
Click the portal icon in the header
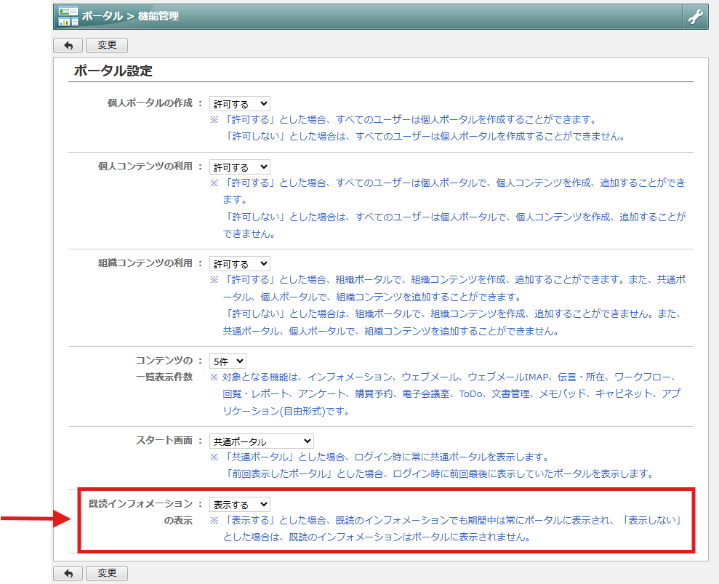[68, 17]
